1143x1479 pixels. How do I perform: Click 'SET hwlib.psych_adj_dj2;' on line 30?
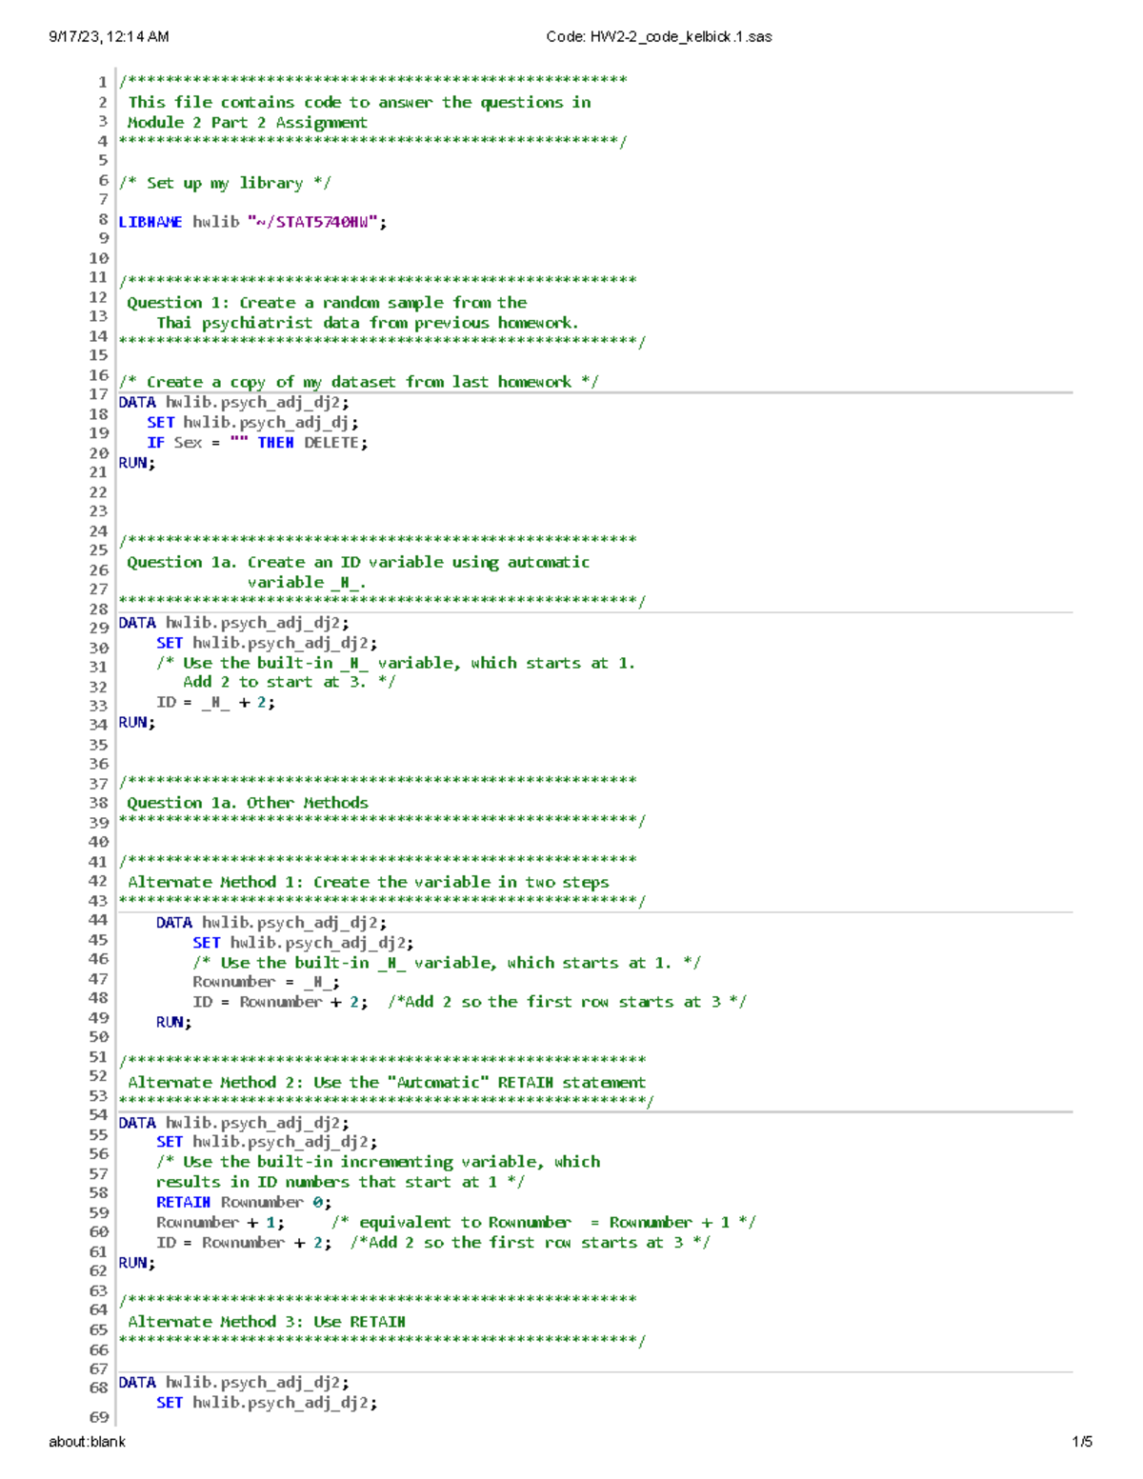(267, 643)
